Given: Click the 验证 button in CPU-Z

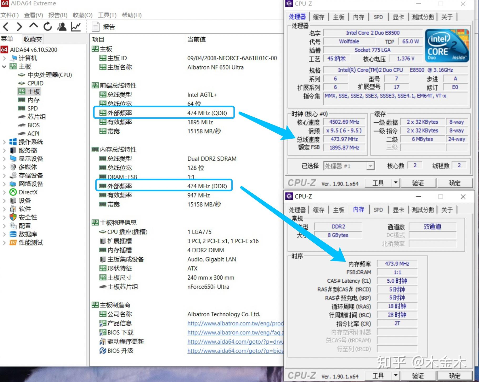Looking at the screenshot, I should click(x=419, y=183).
